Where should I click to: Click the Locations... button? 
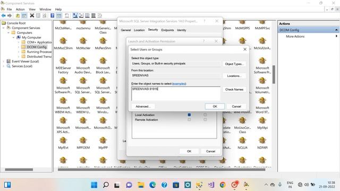tap(234, 76)
